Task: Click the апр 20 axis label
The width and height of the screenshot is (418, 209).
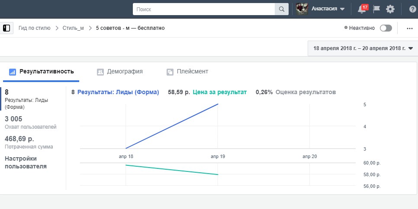Action: coord(310,156)
